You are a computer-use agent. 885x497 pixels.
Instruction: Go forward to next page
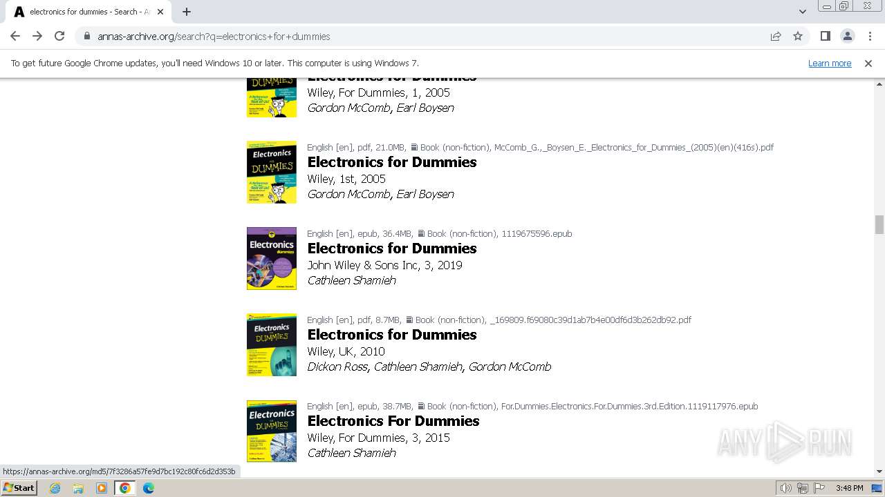point(37,36)
